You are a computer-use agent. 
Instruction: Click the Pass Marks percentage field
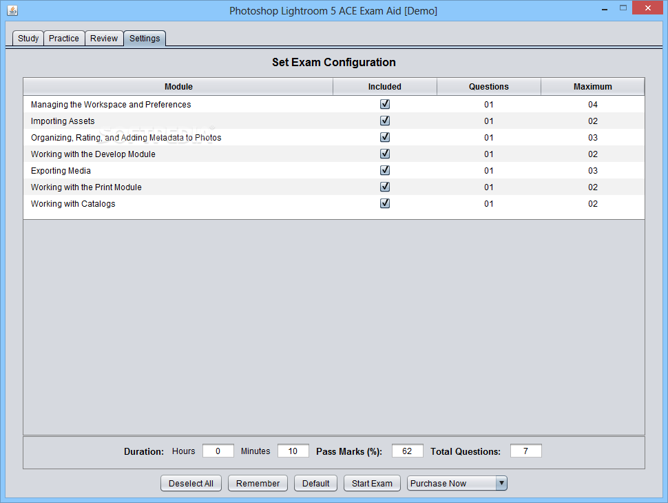point(407,451)
